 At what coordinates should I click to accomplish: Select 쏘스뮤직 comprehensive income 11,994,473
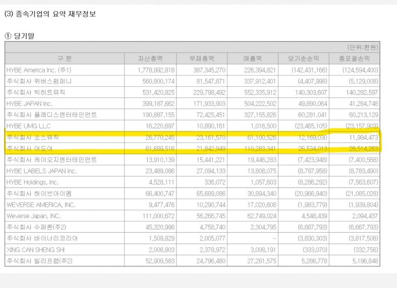pos(364,137)
